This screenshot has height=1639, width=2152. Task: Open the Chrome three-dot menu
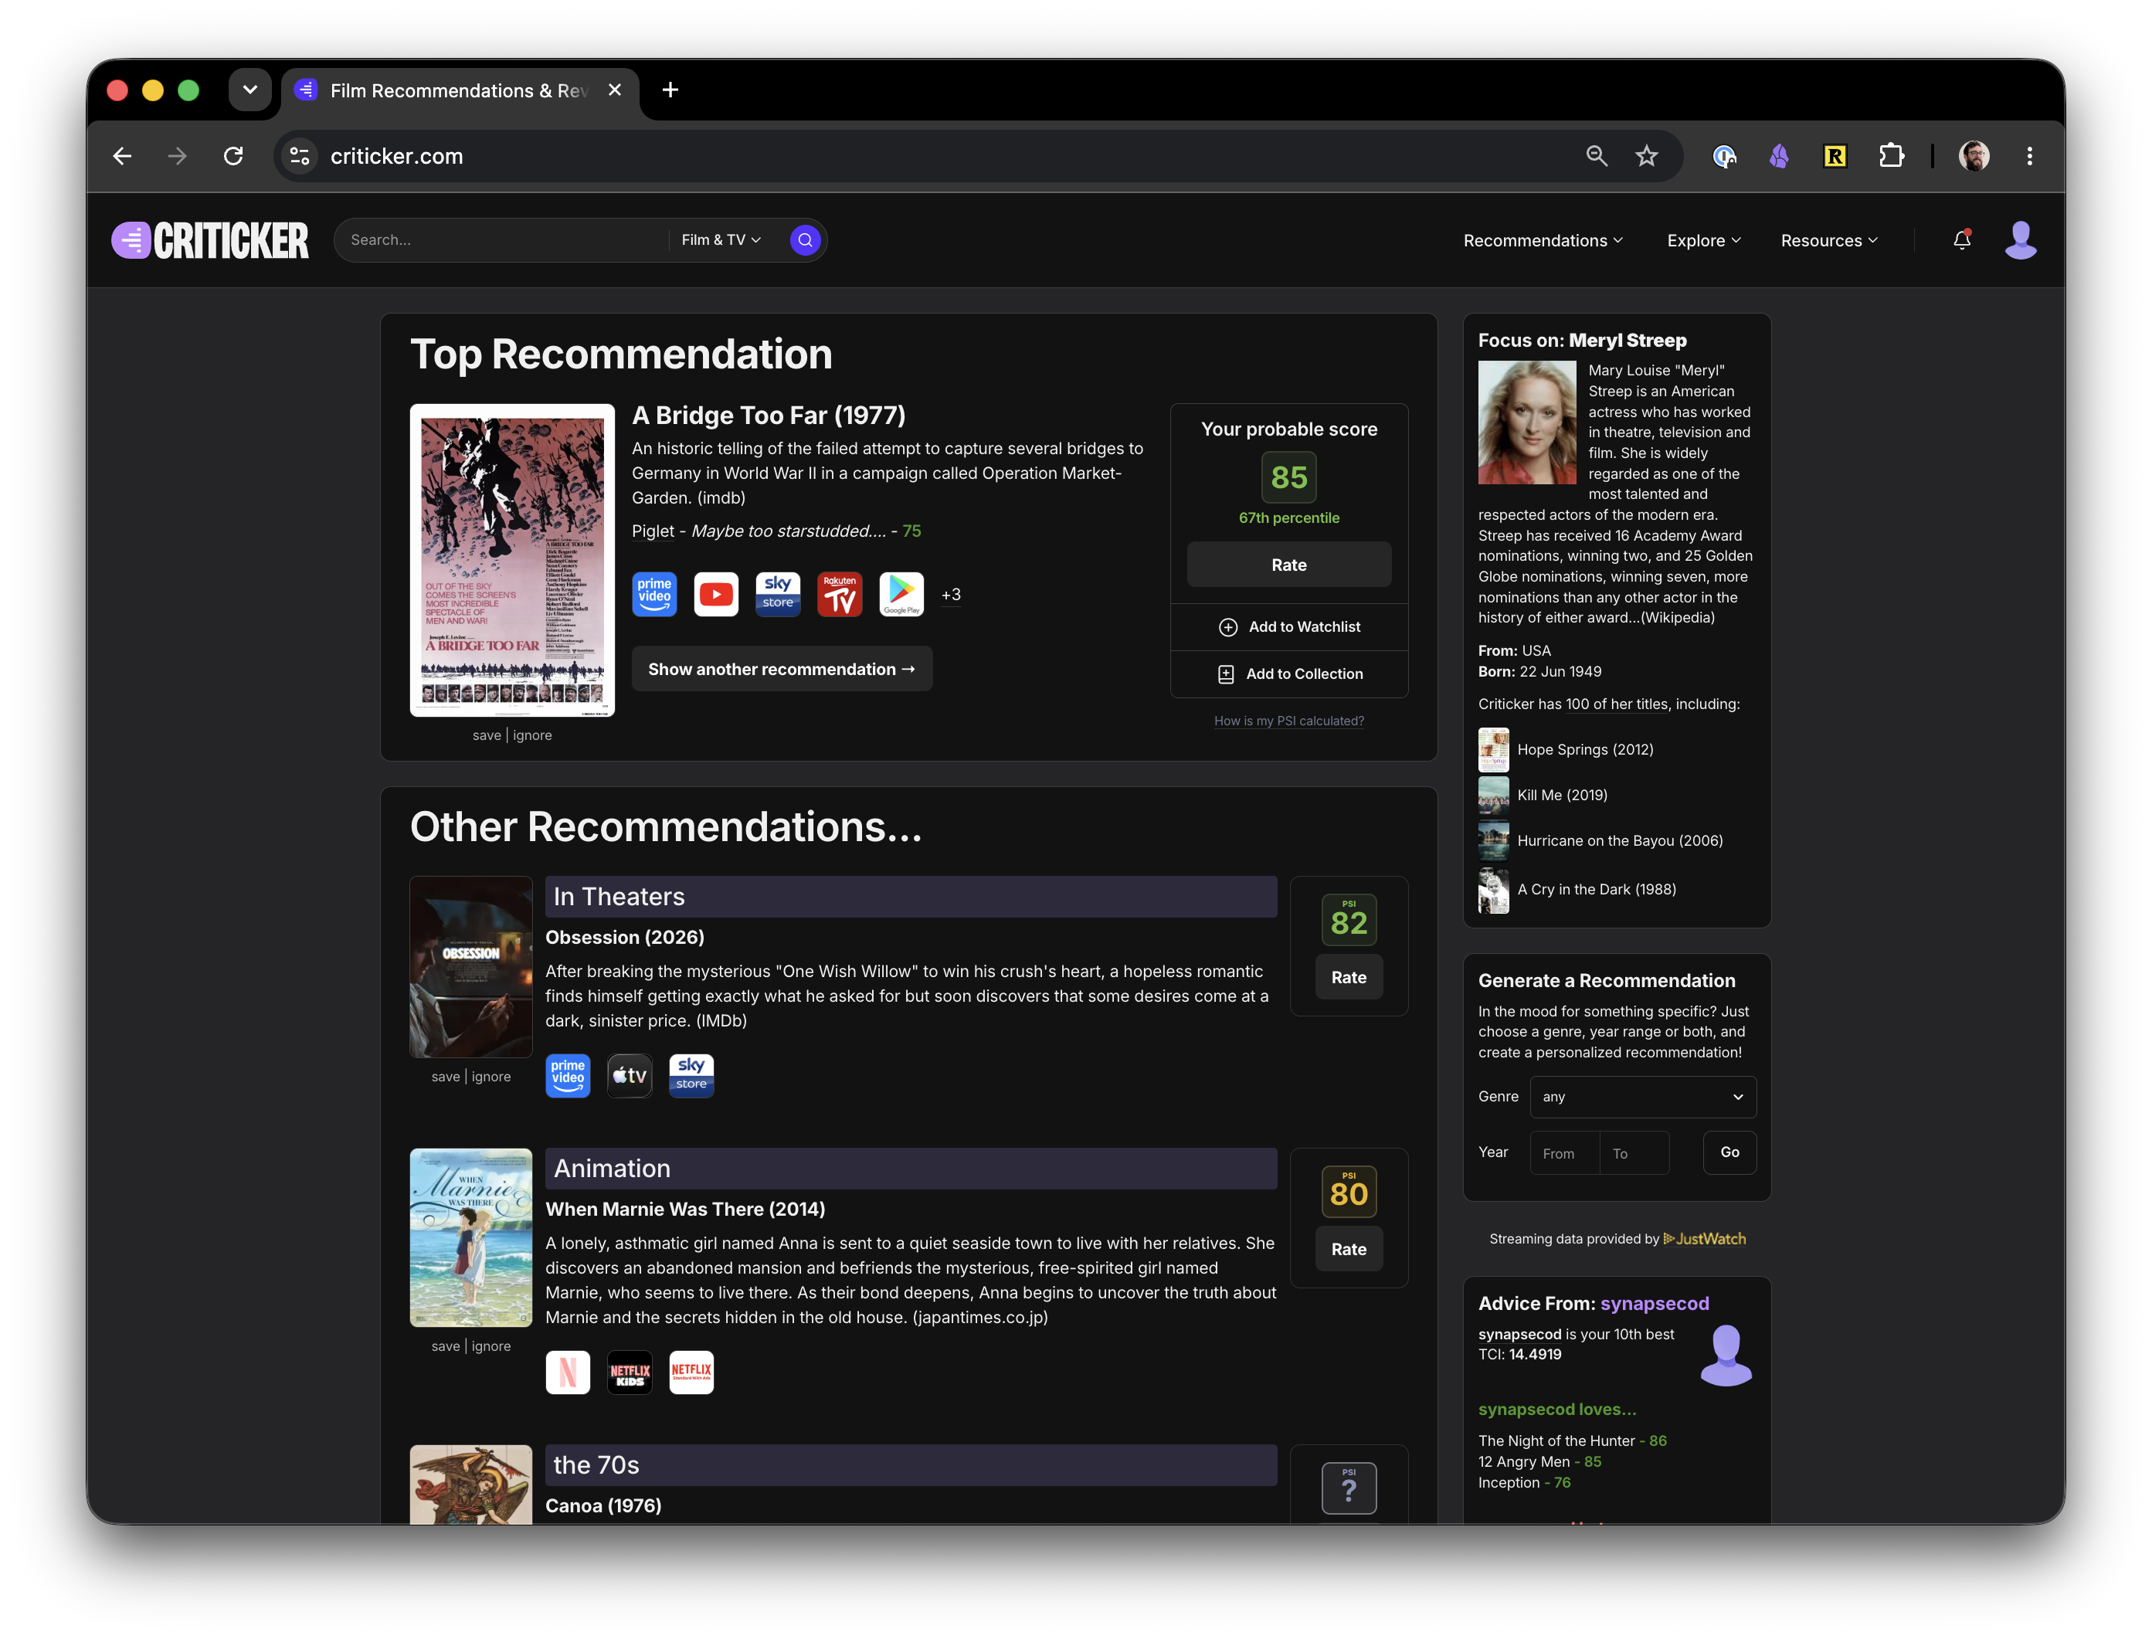[x=2029, y=156]
